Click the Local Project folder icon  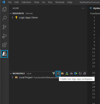pyautogui.click(x=16, y=77)
